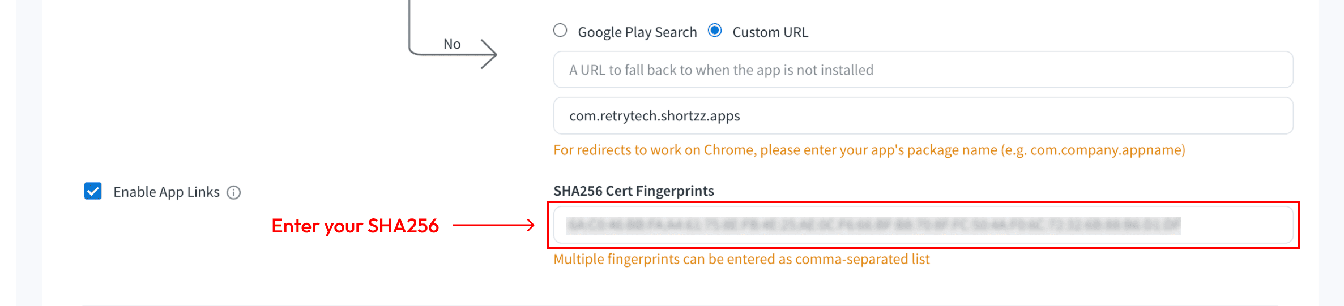This screenshot has width=1344, height=306.
Task: Click the SHA256 Cert Fingerprints heading
Action: (x=633, y=191)
